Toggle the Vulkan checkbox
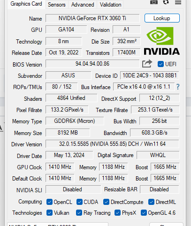 (49, 213)
